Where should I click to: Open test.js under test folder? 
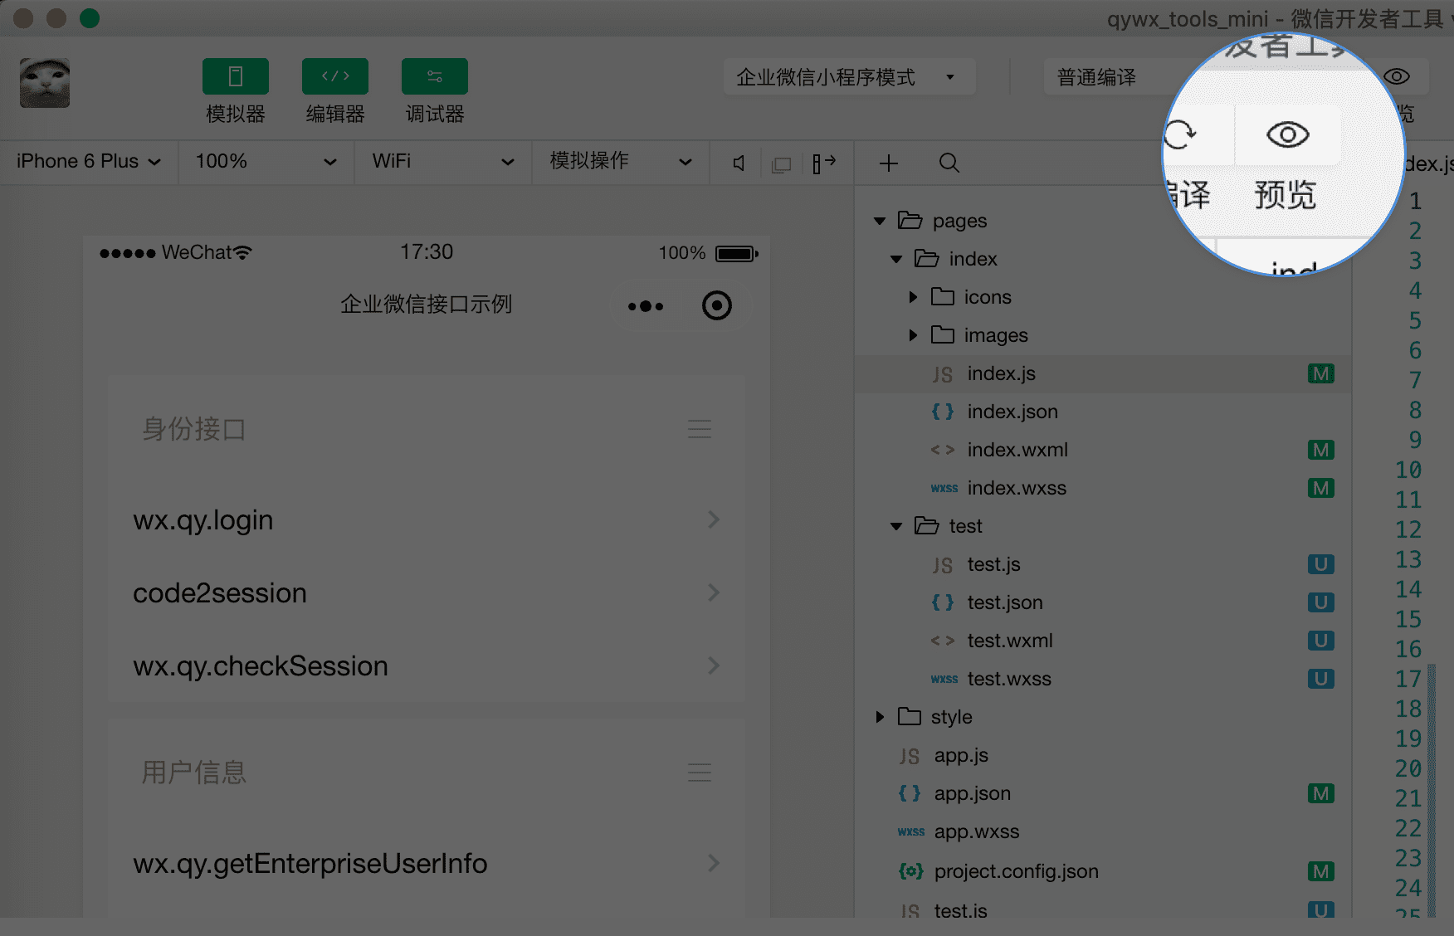click(1102, 564)
